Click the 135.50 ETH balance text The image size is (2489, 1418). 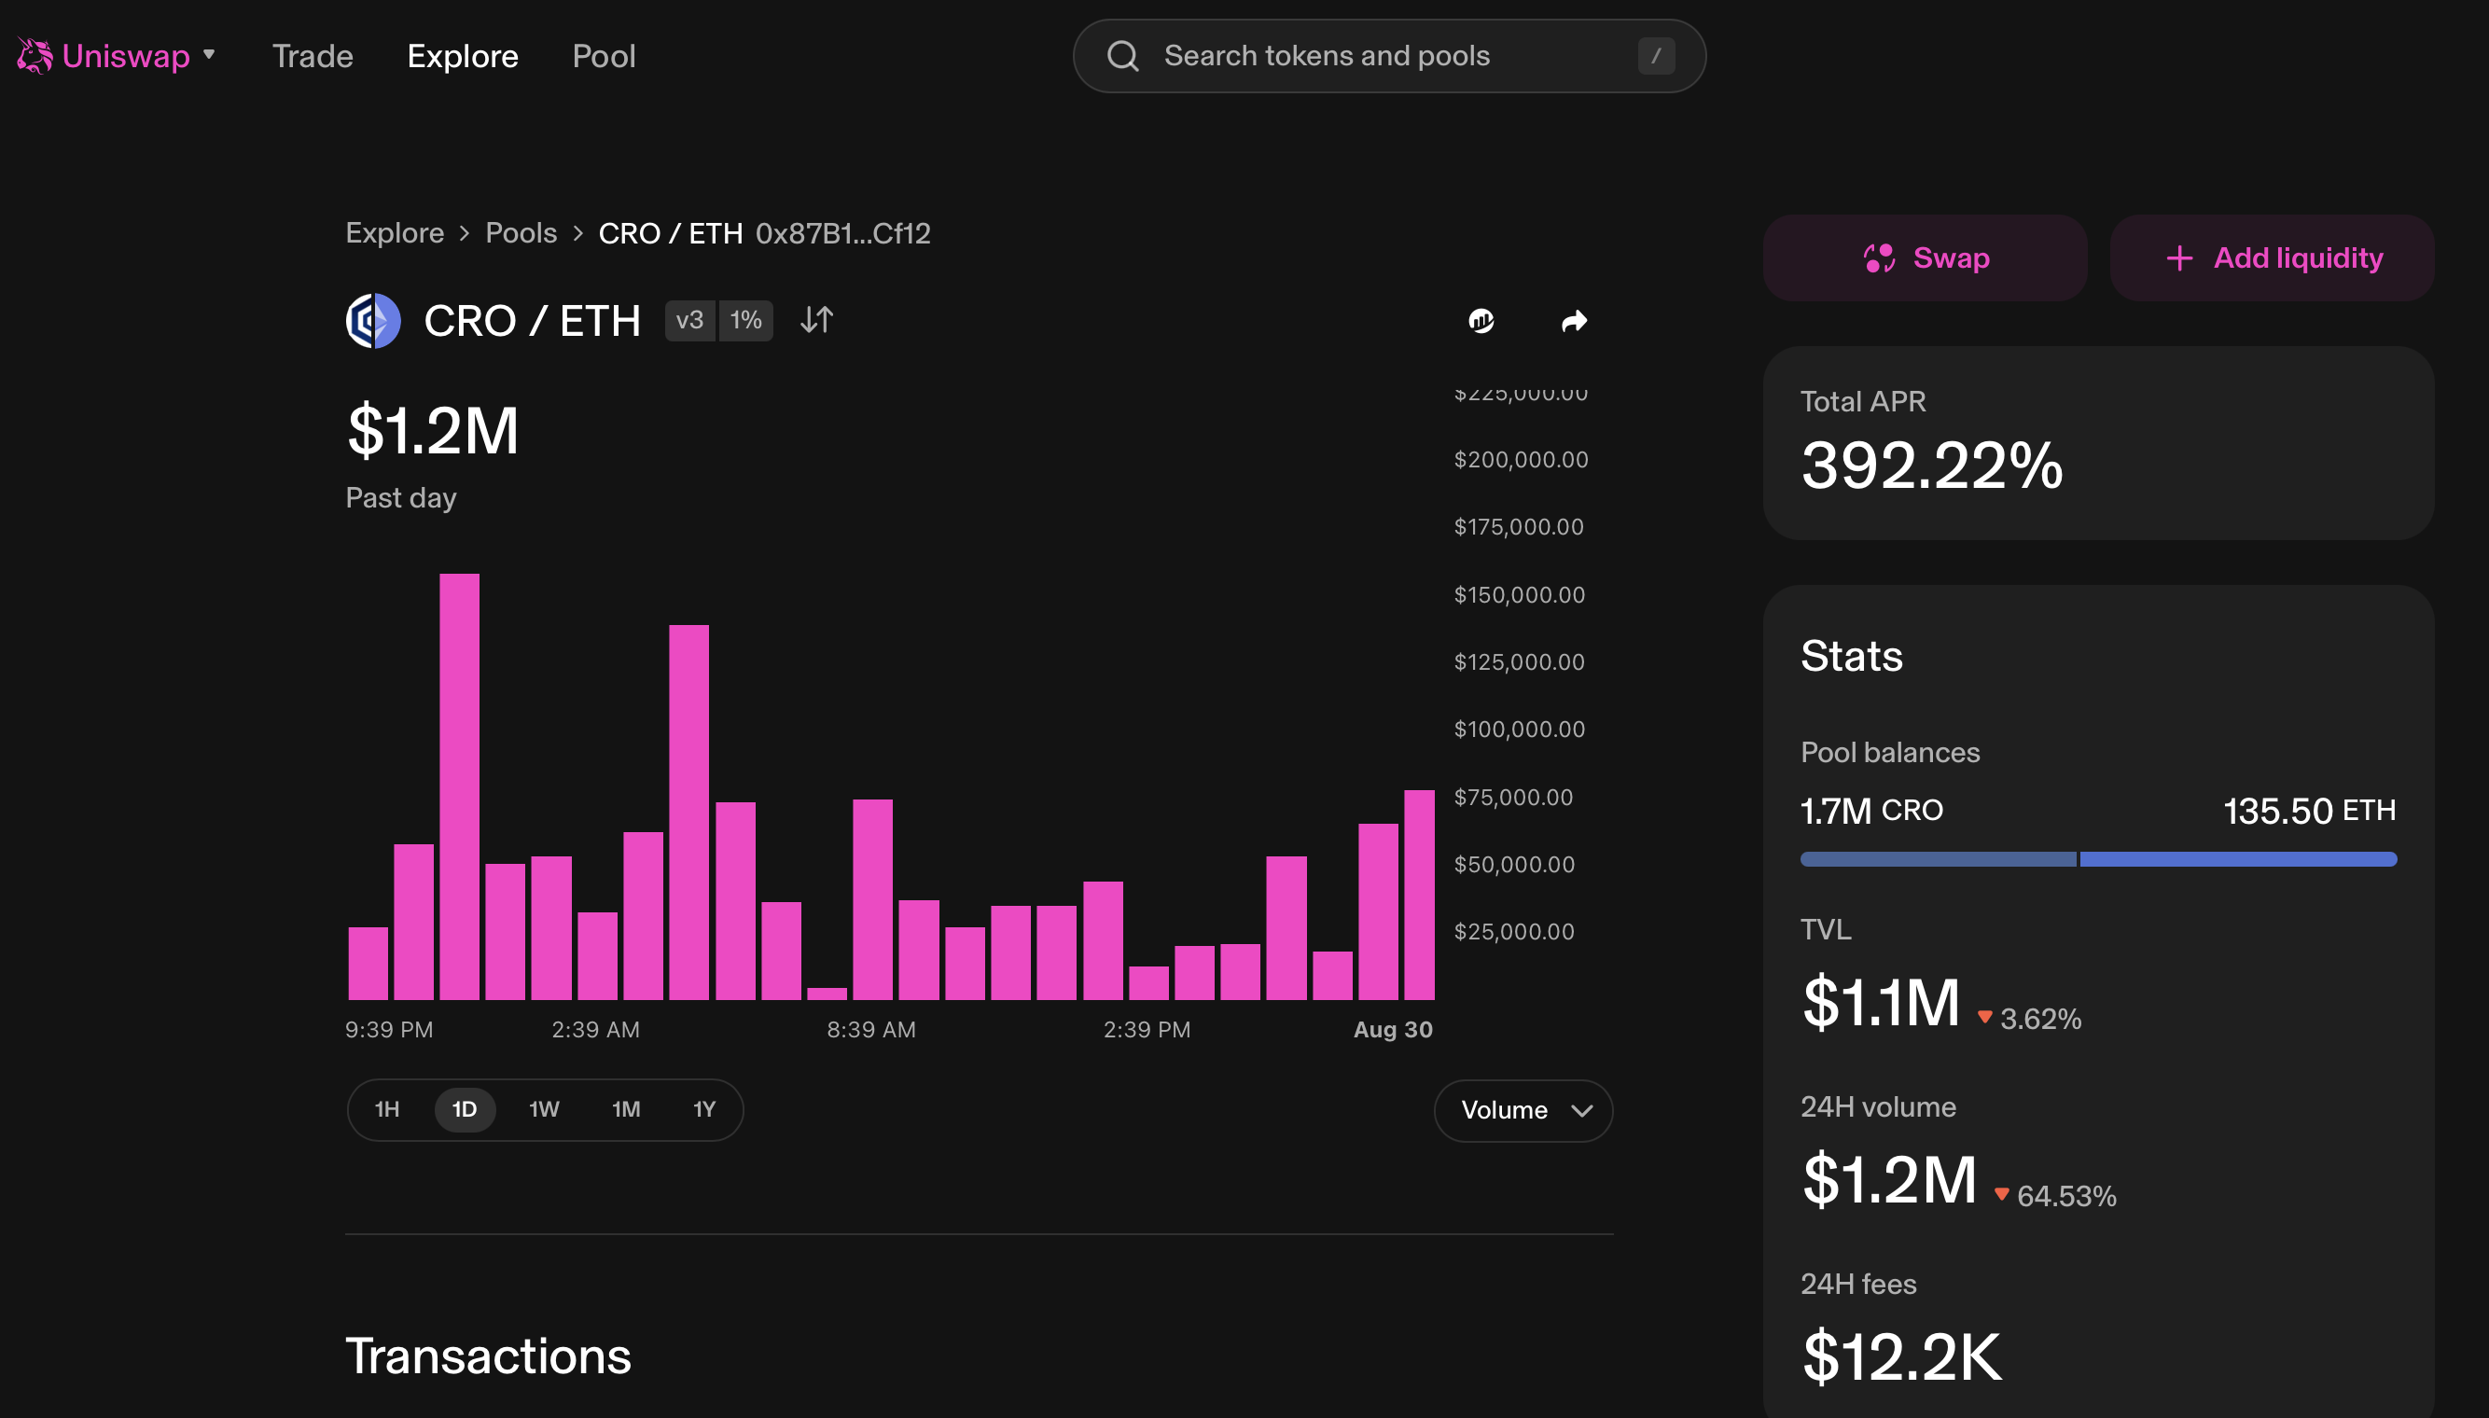coord(2310,811)
